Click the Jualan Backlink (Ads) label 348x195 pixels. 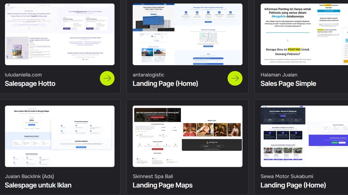29,177
